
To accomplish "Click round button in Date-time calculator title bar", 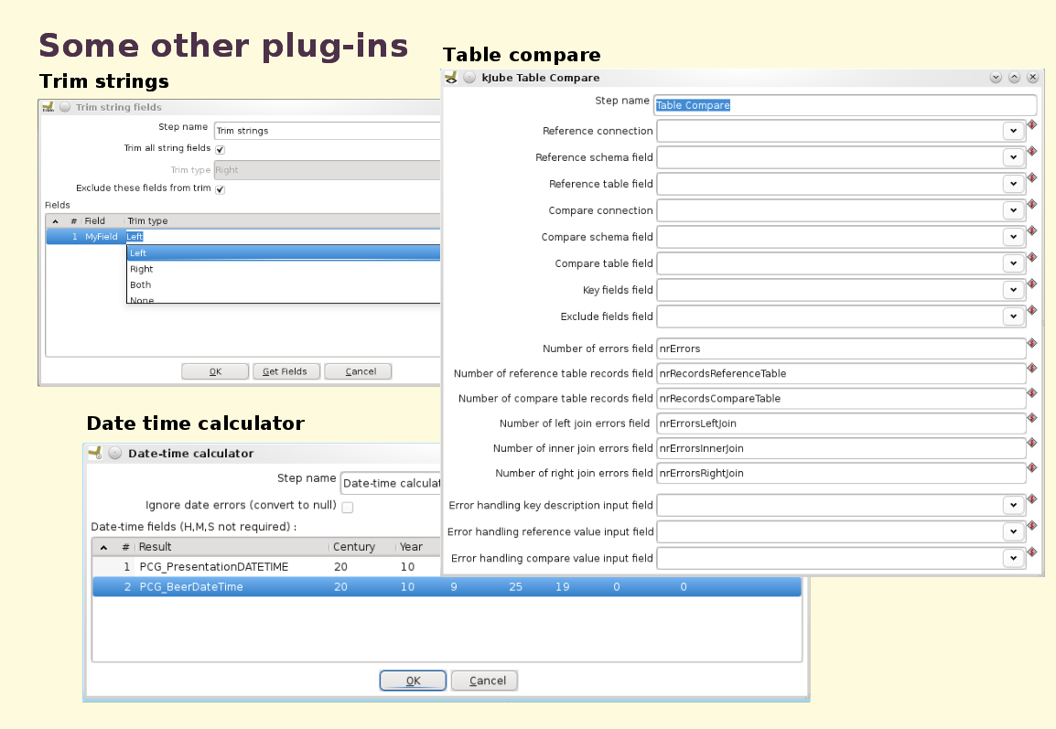I will coord(115,453).
